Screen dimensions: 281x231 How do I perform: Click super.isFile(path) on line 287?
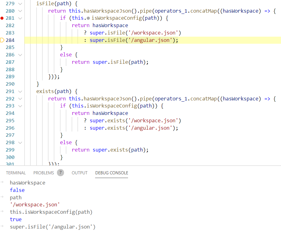pos(119,62)
